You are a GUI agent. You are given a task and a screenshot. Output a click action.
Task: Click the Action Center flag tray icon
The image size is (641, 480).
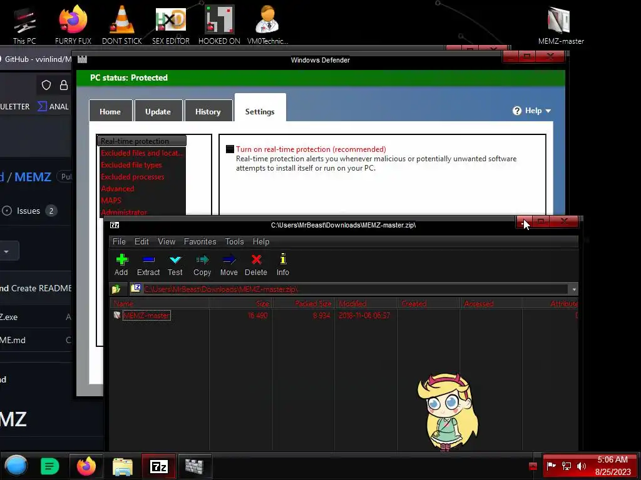coord(551,466)
